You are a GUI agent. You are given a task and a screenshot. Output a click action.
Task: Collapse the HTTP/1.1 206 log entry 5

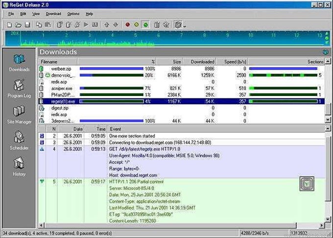[x=42, y=181]
